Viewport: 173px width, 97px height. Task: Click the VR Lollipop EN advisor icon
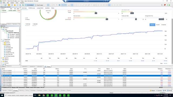tap(5, 48)
